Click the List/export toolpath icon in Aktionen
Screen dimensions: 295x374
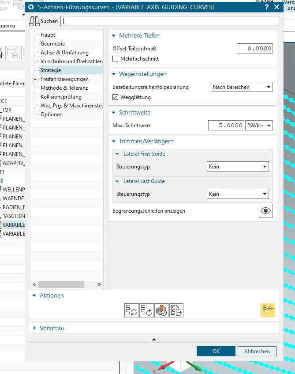point(176,310)
